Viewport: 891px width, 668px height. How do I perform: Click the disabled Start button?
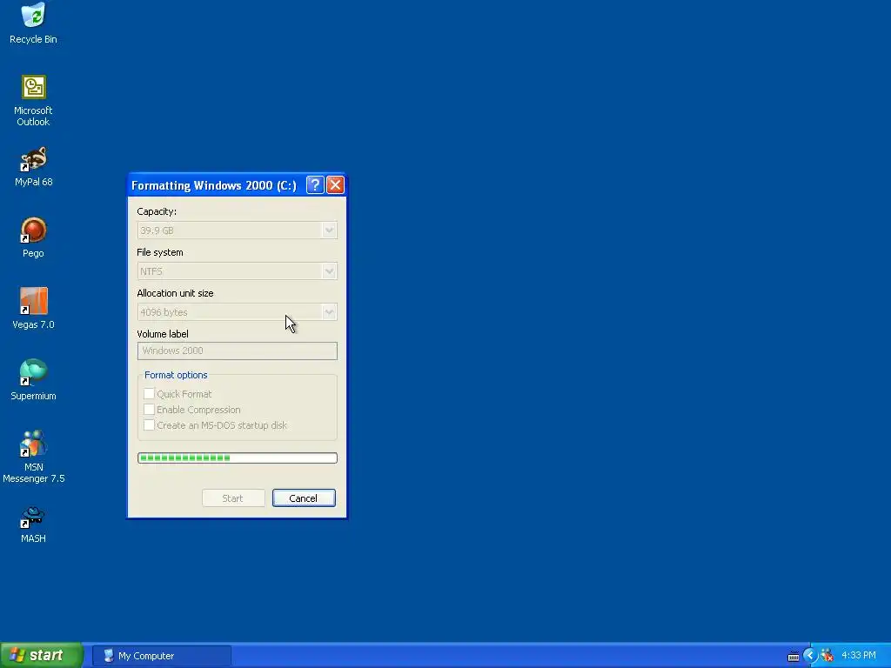233,498
